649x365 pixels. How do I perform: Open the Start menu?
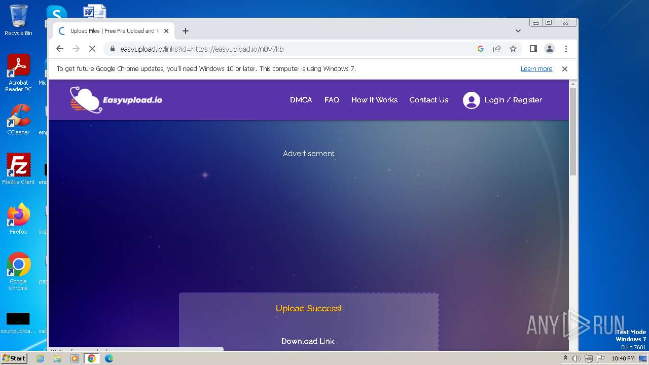coord(14,358)
